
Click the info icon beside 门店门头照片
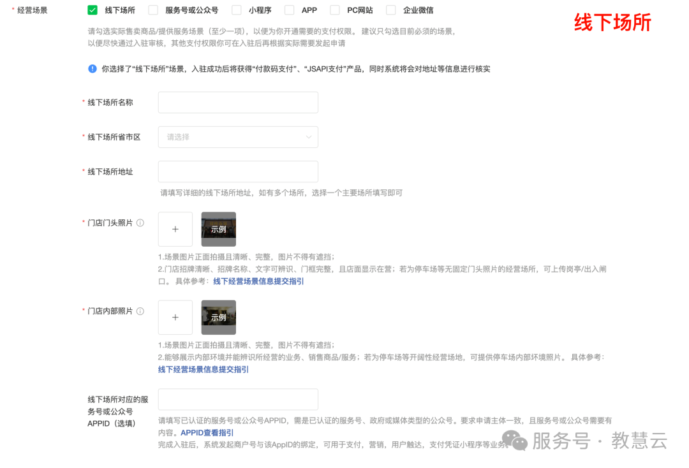(x=139, y=222)
